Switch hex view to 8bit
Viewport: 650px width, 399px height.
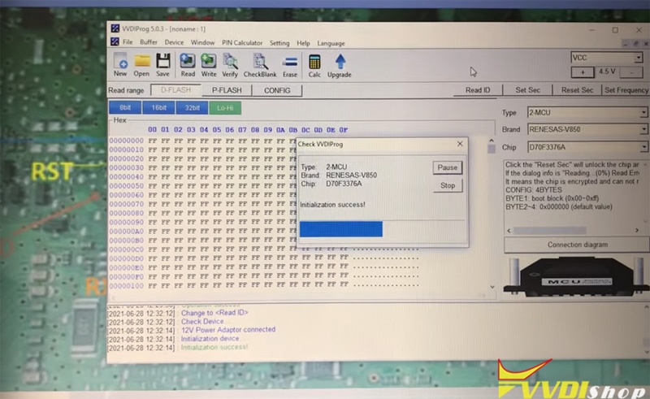pos(125,107)
